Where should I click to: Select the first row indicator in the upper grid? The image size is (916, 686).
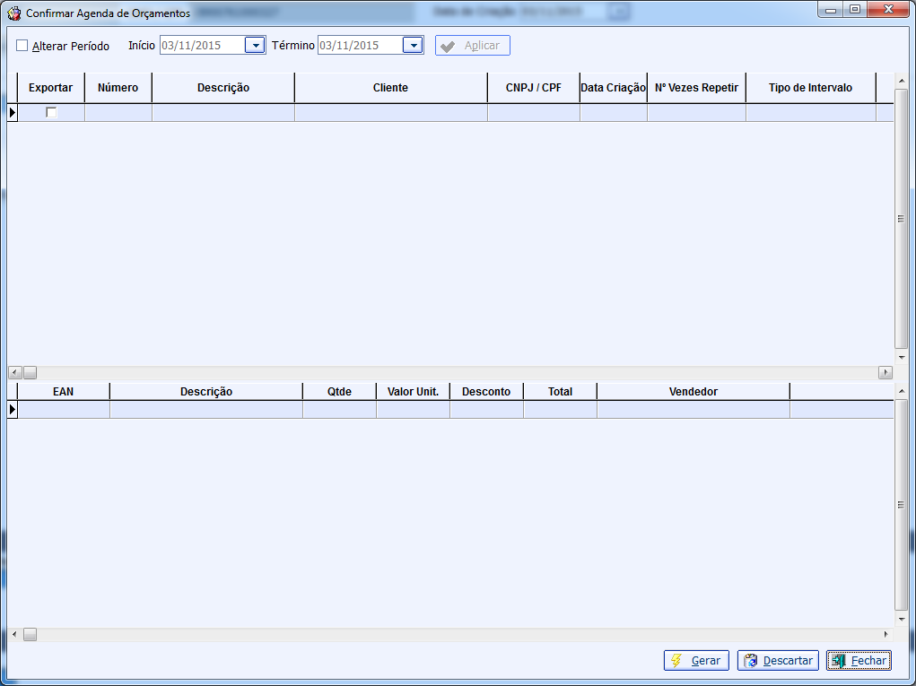[13, 112]
